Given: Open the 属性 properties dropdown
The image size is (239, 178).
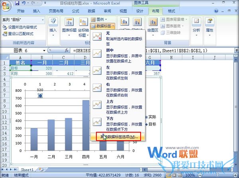Looking at the screenshot, I should pos(210,27).
